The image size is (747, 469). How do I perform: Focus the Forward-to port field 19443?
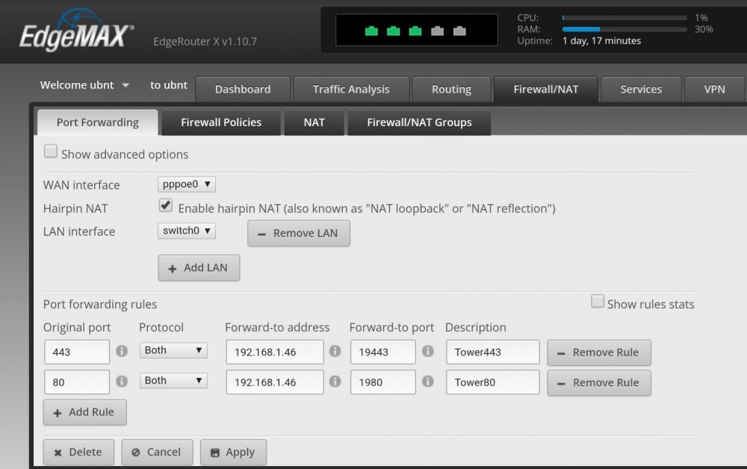point(383,352)
